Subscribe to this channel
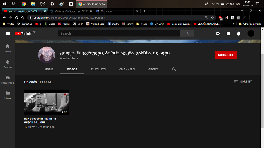Screen dimensions: 264x148 point(226,55)
